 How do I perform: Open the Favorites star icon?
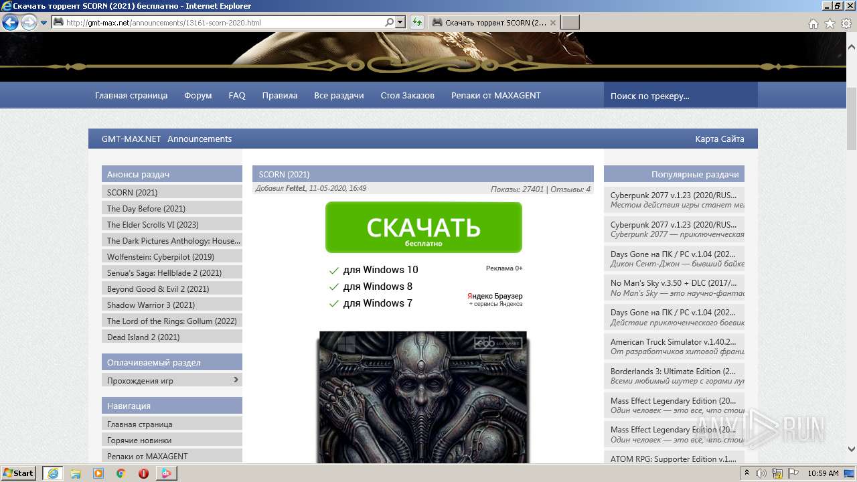(x=830, y=23)
